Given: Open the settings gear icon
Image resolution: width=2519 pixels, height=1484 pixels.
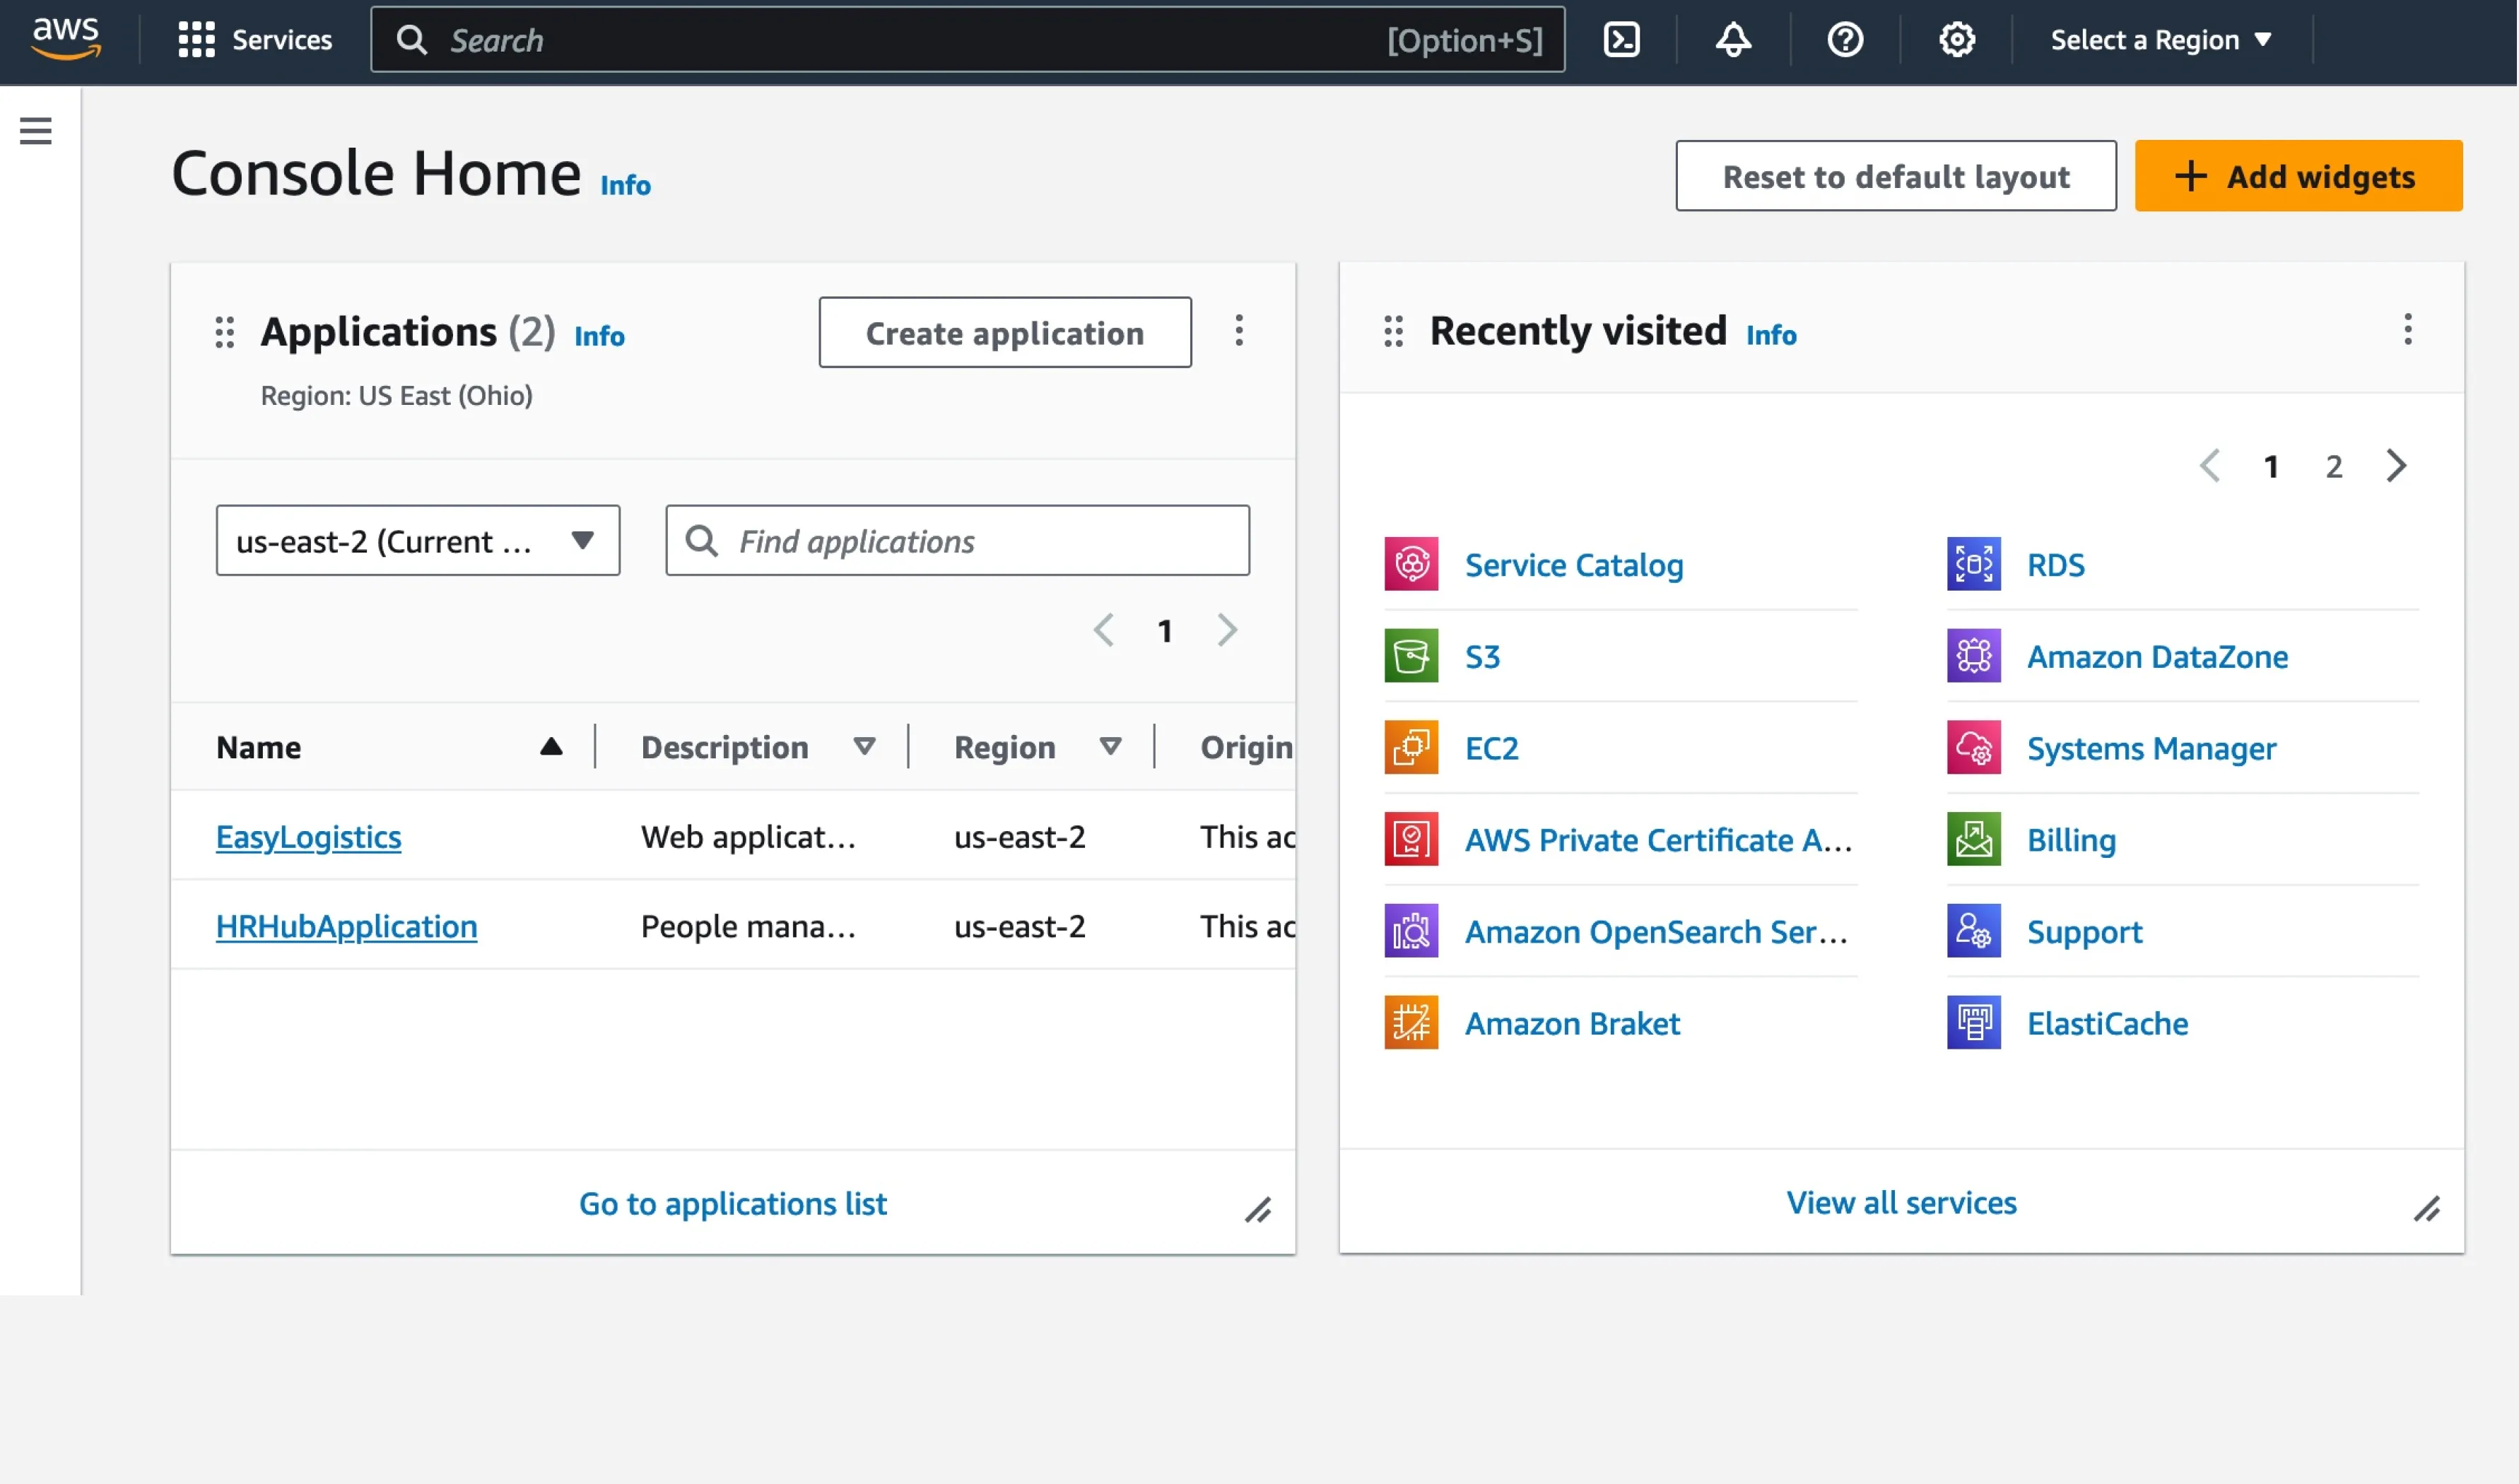Looking at the screenshot, I should [x=1957, y=40].
